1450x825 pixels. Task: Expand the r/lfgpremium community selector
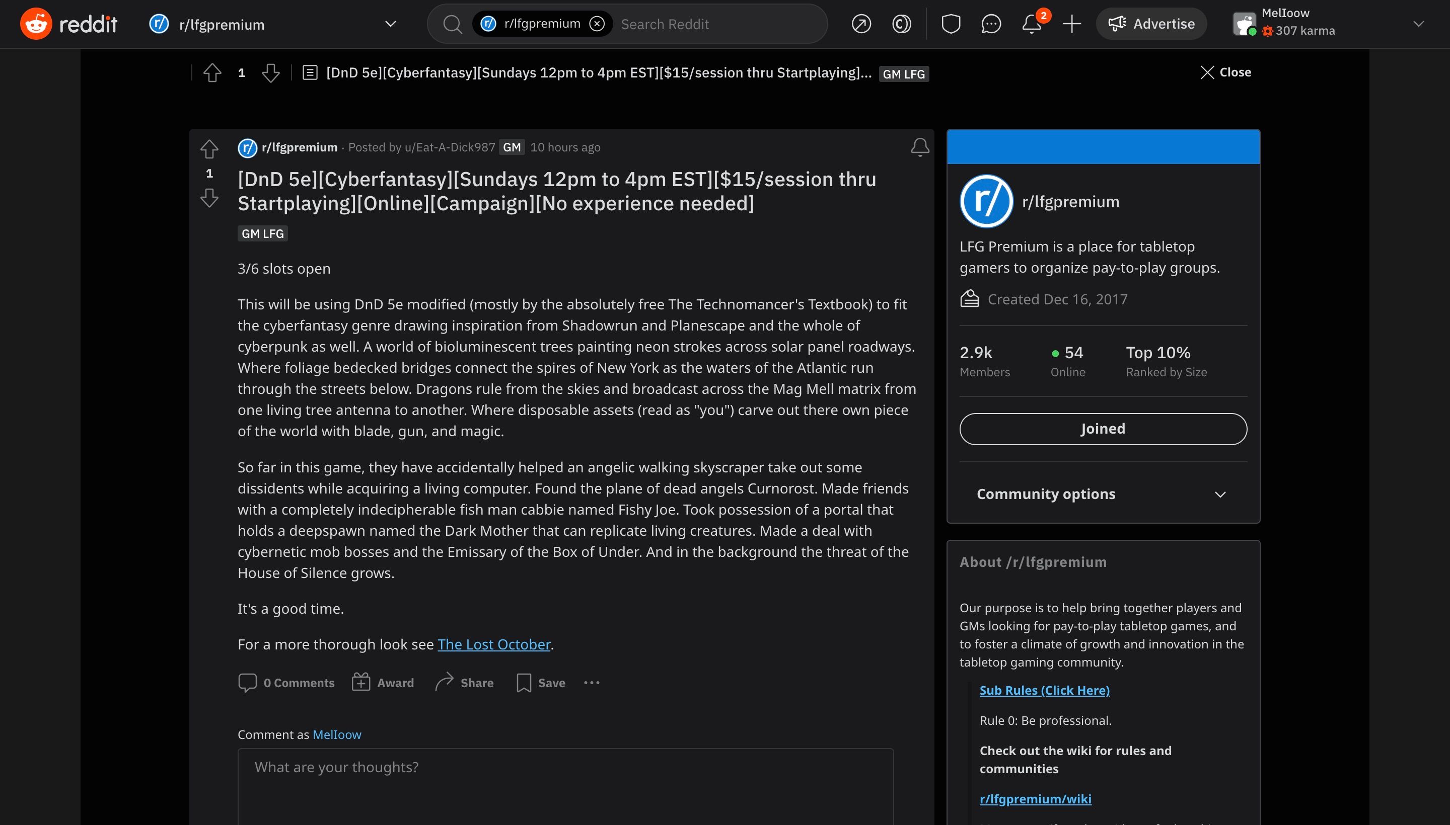pos(390,24)
